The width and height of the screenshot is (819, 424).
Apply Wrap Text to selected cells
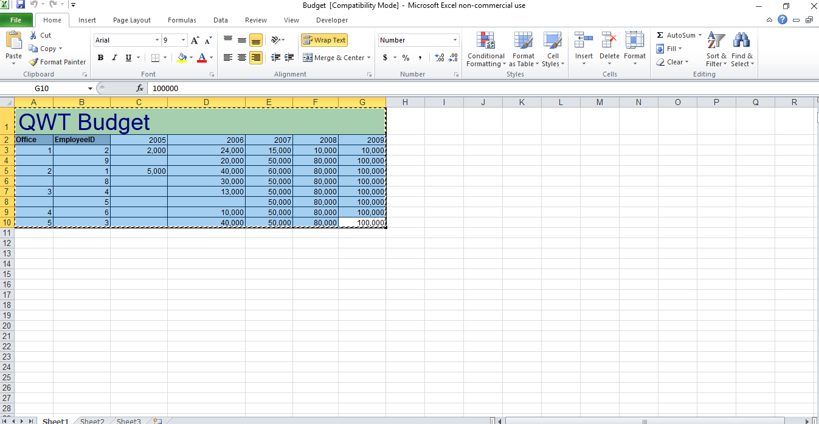point(324,40)
